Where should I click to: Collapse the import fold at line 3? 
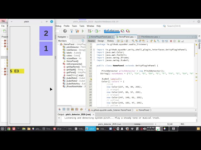pyautogui.click(x=94, y=50)
